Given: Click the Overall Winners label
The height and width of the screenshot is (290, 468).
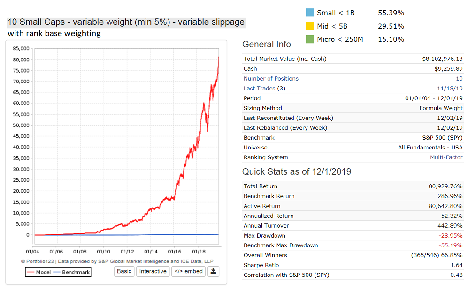Looking at the screenshot, I should click(265, 255).
